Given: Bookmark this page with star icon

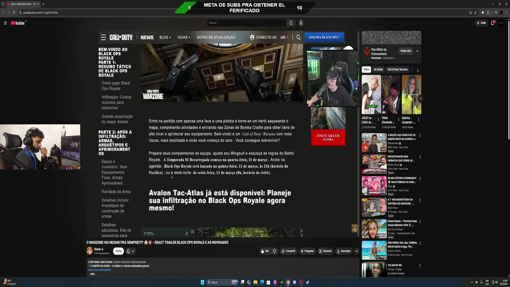Looking at the screenshot, I should (475, 12).
